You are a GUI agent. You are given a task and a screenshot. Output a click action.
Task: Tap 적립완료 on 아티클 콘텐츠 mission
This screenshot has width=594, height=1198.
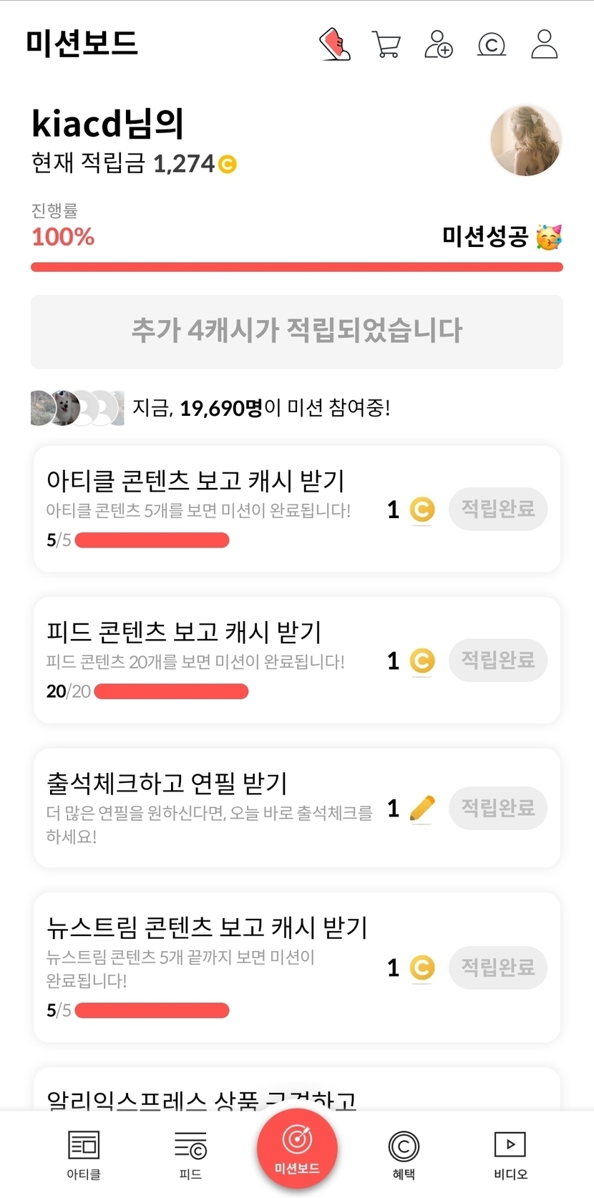[x=498, y=510]
